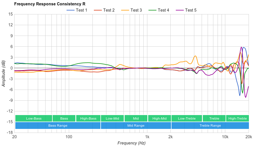Viewport: 256px width, 147px height.
Task: Click the Frequency Response Consistency R title
Action: pos(49,4)
